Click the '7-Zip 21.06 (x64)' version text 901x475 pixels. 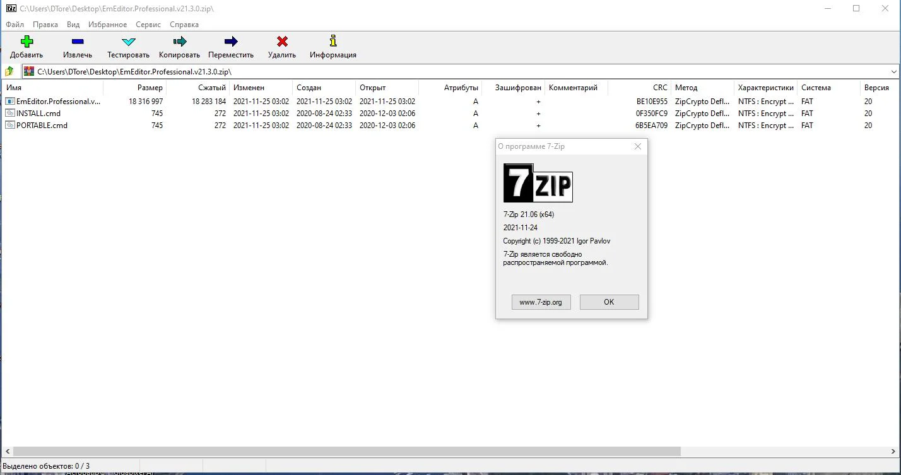click(x=529, y=214)
